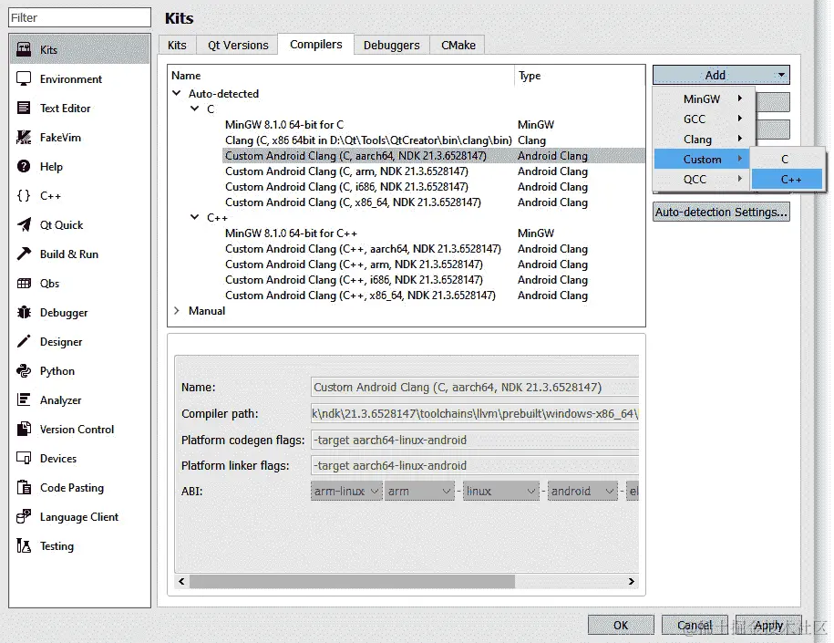Open the Language Client icon
The image size is (834, 643).
click(24, 517)
